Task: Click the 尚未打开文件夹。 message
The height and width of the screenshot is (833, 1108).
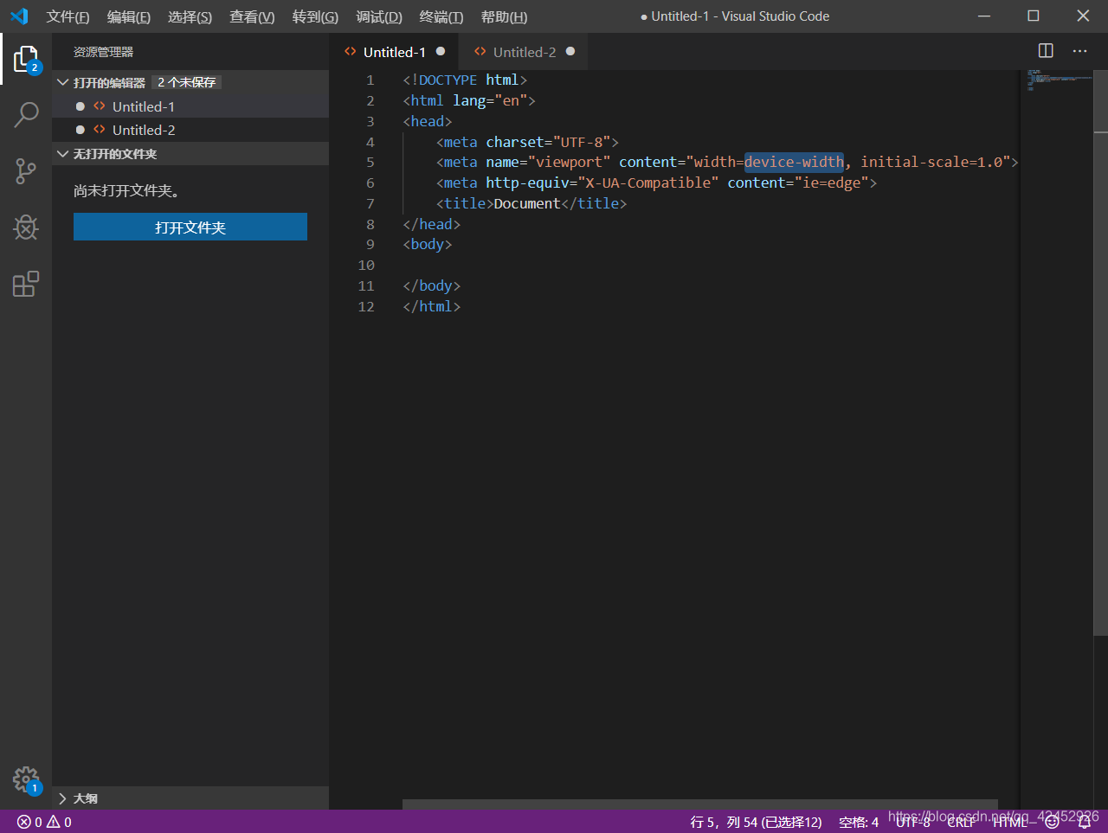Action: click(x=126, y=190)
